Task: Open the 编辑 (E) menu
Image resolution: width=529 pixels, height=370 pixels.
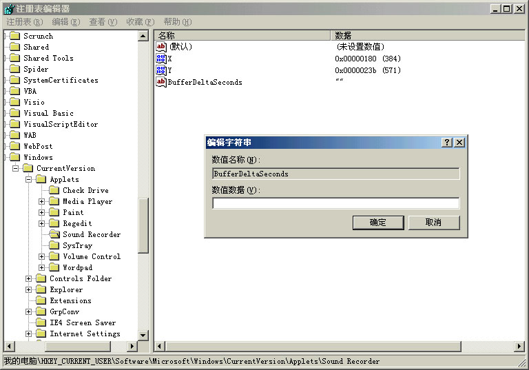Action: (66, 22)
